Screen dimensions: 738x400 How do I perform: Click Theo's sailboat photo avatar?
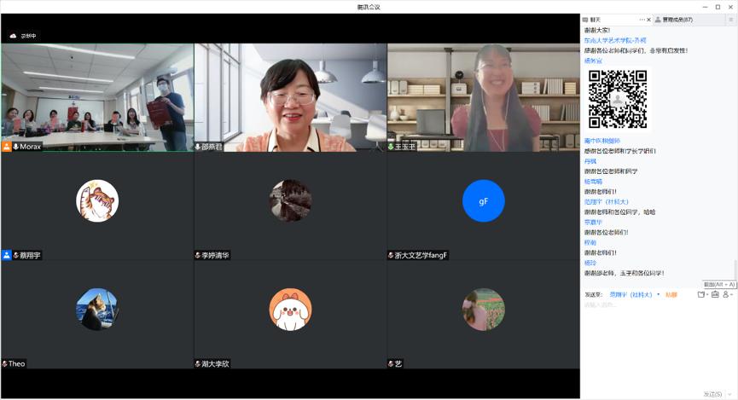97,310
